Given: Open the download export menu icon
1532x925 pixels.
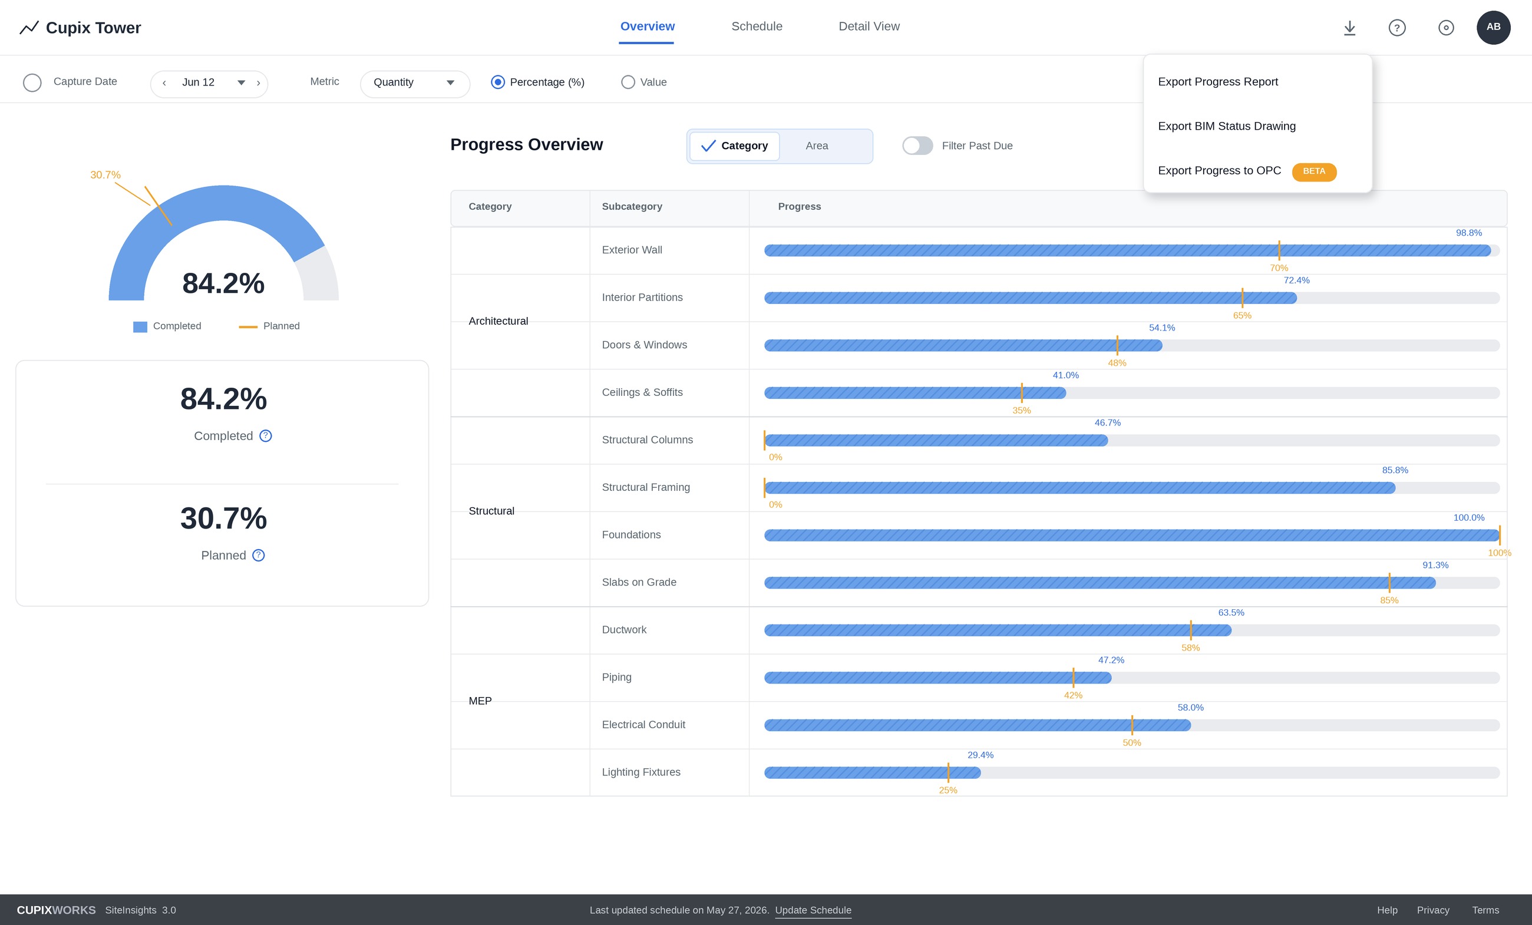Looking at the screenshot, I should point(1349,28).
